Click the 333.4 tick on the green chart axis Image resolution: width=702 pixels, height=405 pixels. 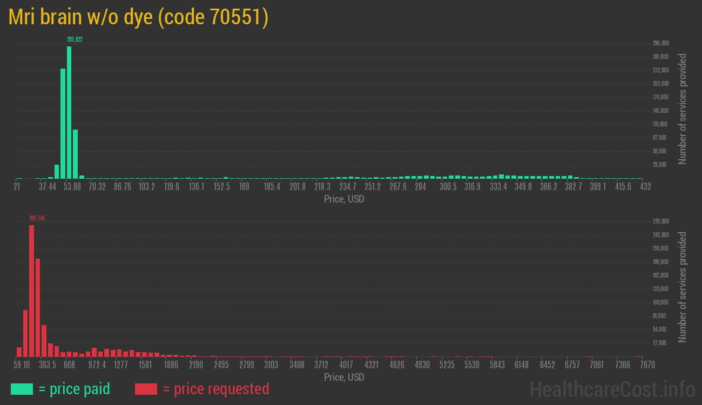pyautogui.click(x=498, y=187)
